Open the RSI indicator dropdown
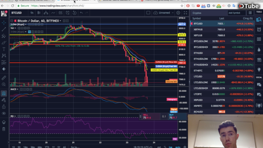This screenshot has height=148, width=263. [x=15, y=116]
